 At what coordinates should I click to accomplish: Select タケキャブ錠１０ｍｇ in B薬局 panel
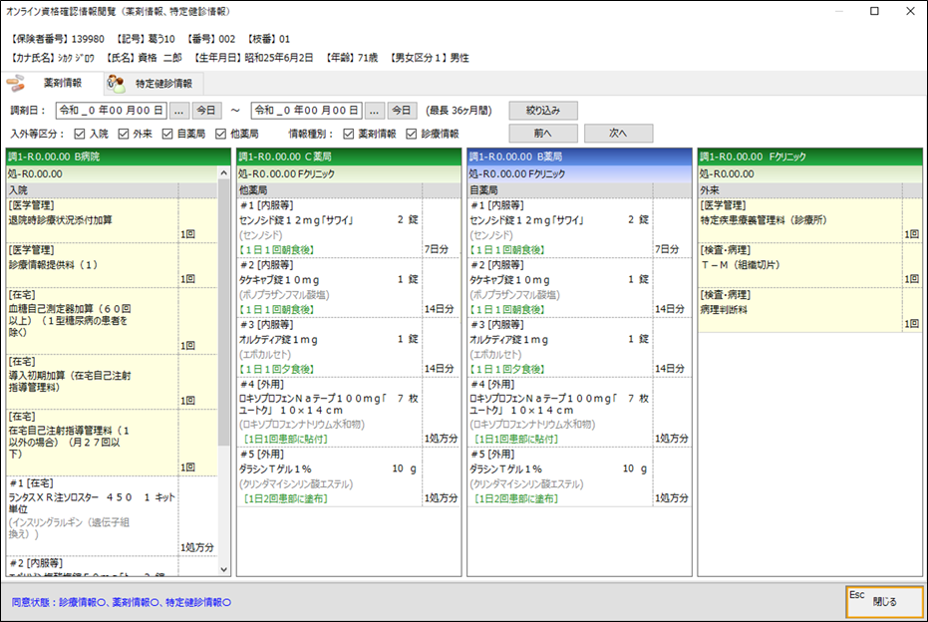pyautogui.click(x=579, y=288)
